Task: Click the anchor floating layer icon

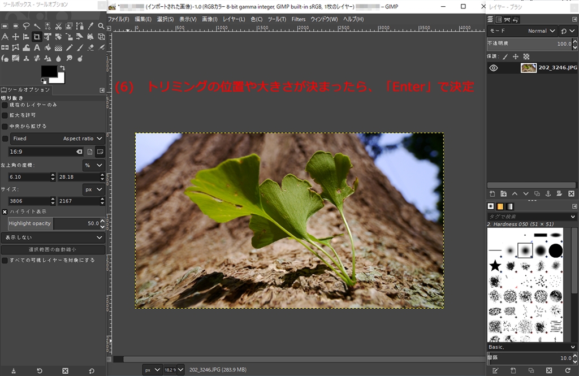Action: tap(547, 193)
